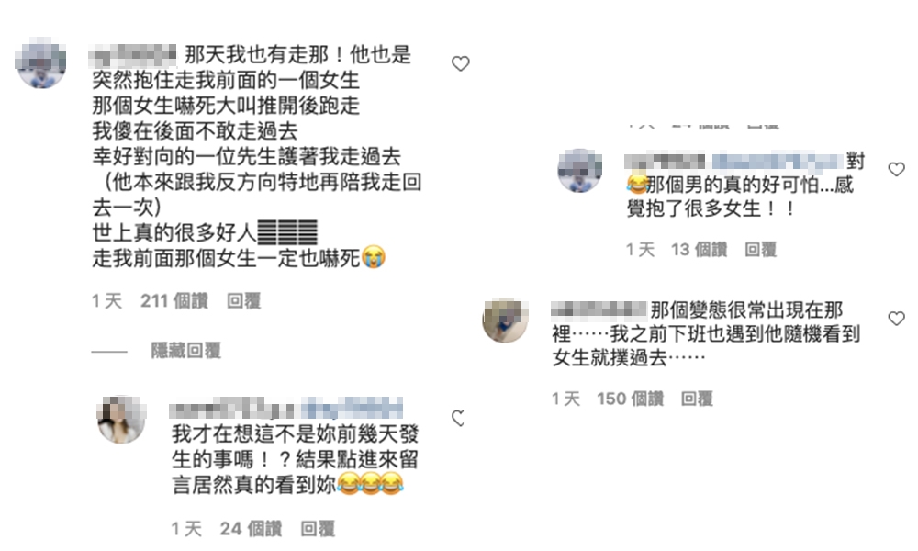Like the comment starting with 那天我也有走那
The width and height of the screenshot is (918, 551).
461,63
